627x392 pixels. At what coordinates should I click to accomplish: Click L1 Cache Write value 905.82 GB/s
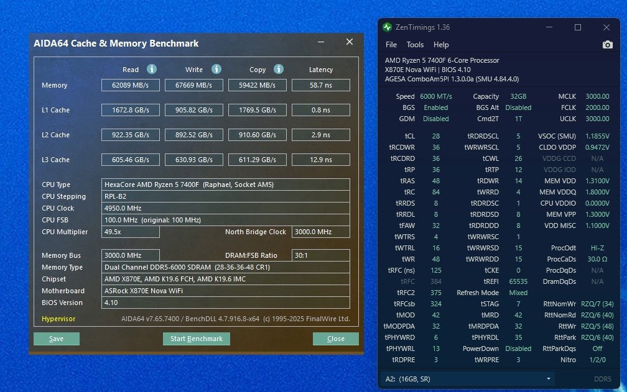coord(194,110)
